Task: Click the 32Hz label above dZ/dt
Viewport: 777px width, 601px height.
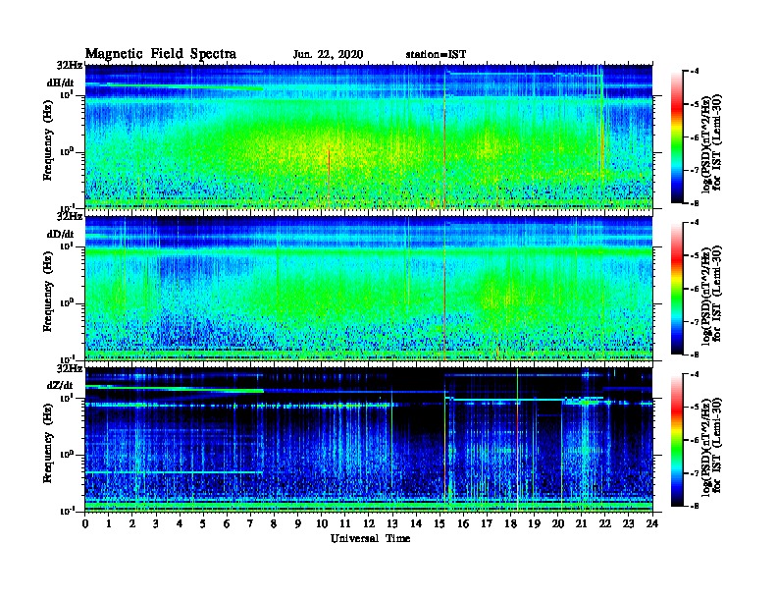Action: click(x=70, y=368)
